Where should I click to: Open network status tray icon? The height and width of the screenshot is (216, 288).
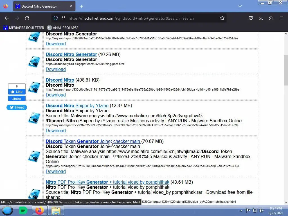tap(255, 210)
